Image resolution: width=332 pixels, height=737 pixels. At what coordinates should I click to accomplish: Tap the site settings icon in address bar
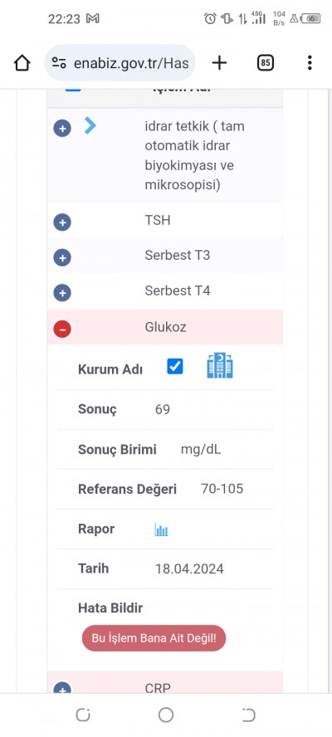pos(59,62)
